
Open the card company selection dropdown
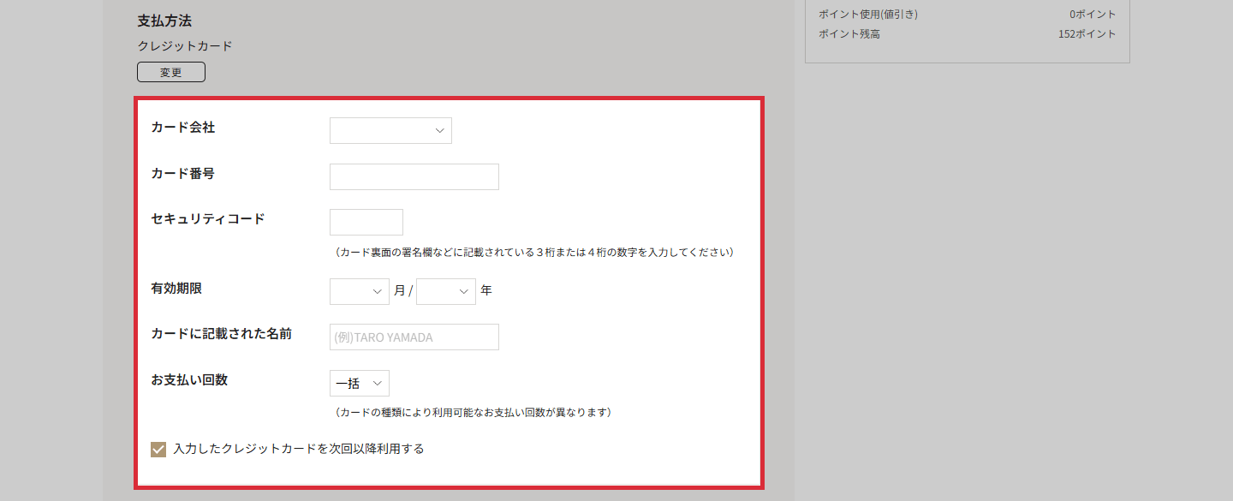pyautogui.click(x=390, y=130)
